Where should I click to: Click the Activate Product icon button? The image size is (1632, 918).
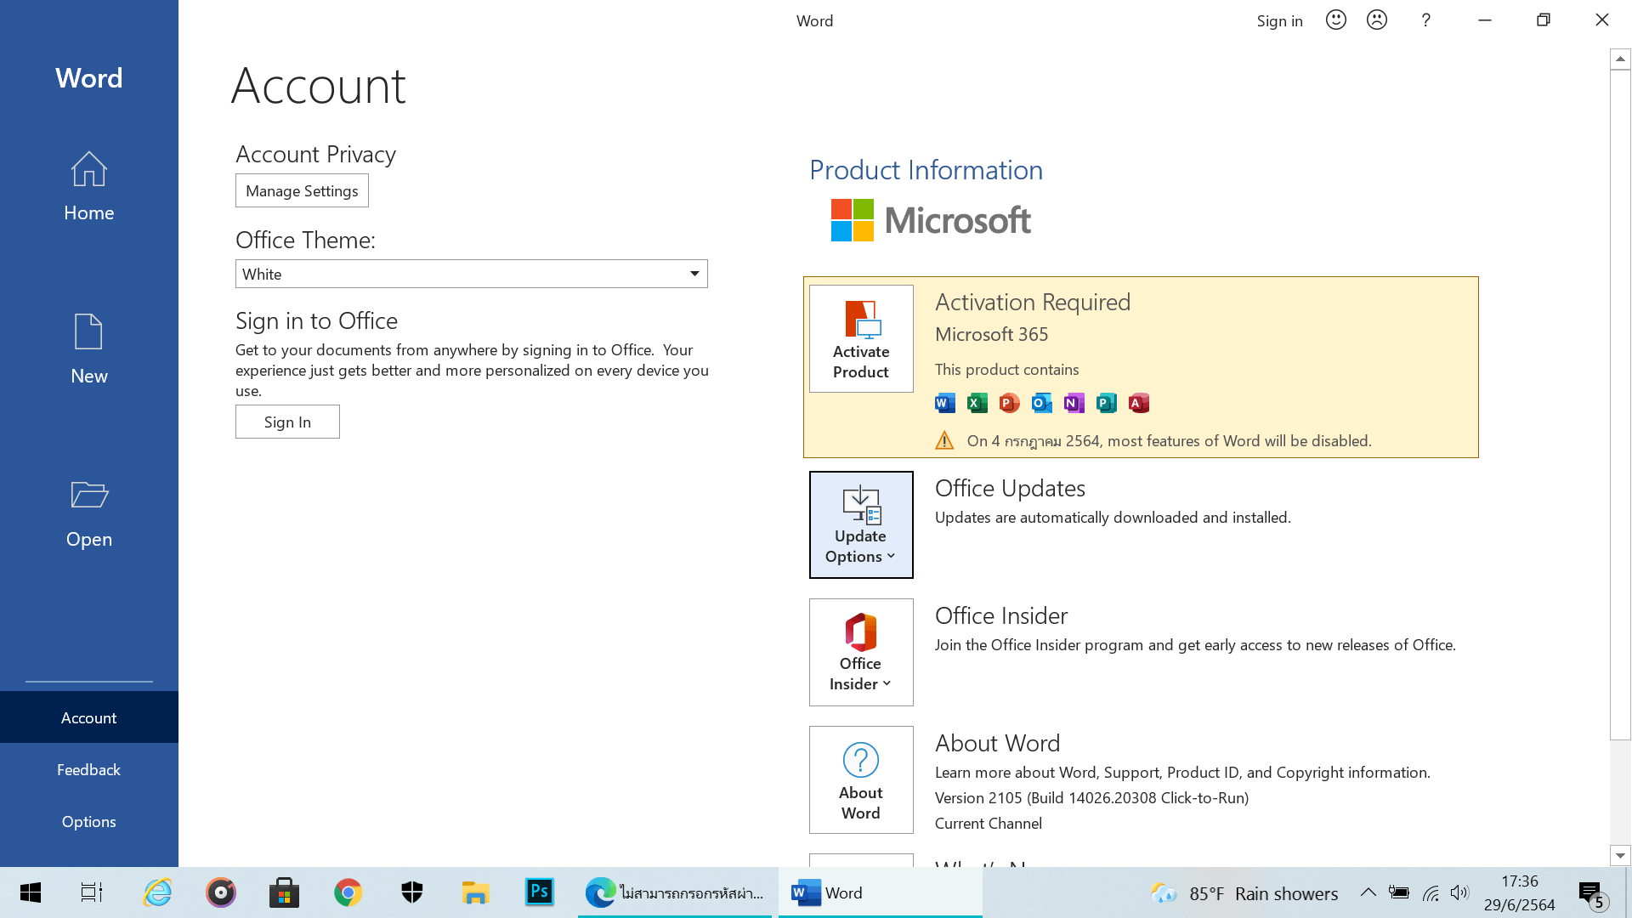point(861,338)
